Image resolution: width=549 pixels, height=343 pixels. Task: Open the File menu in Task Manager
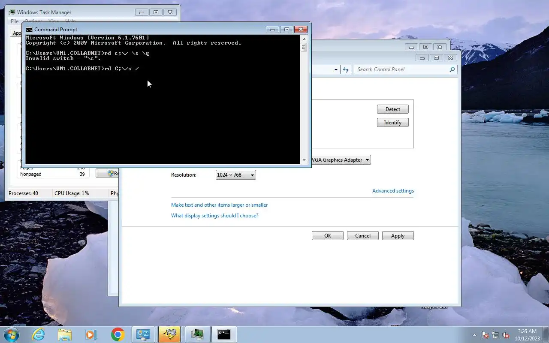point(14,21)
